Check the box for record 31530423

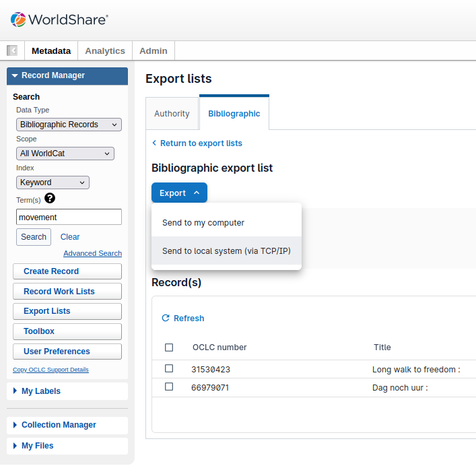click(169, 368)
